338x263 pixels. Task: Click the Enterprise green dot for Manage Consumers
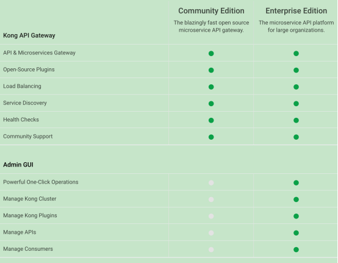[296, 250]
